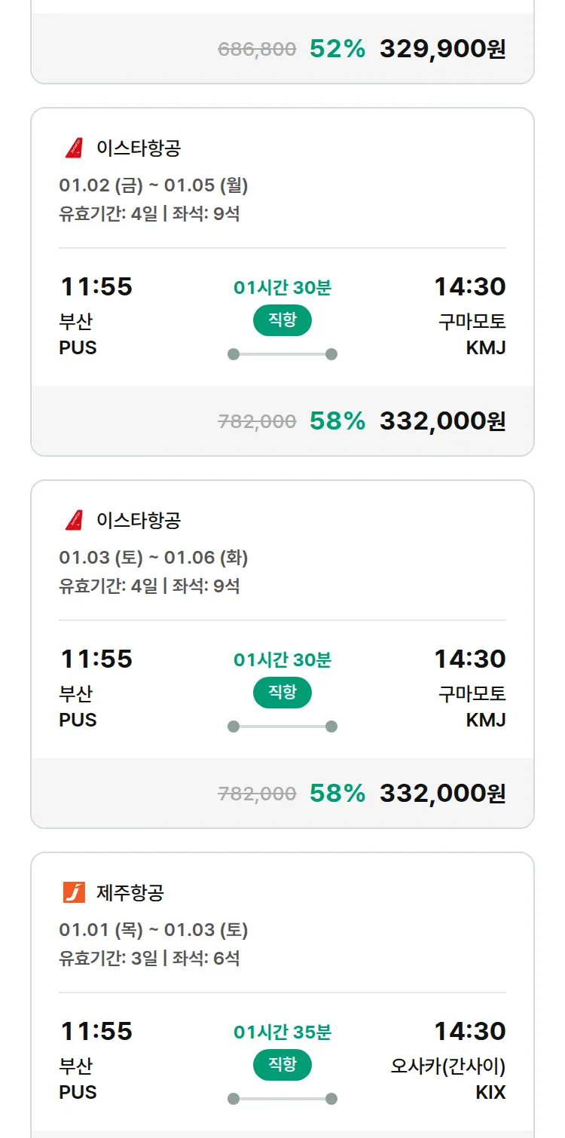Click the 01.01 (목) ~ 01.03 (토) date range
Viewport: 565px width, 1138px height.
(x=154, y=930)
